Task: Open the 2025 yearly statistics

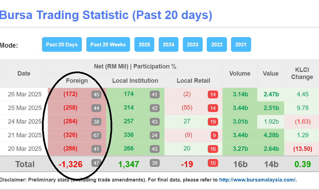Action: point(144,45)
